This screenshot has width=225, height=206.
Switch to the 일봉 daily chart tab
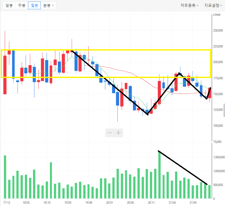[9, 5]
